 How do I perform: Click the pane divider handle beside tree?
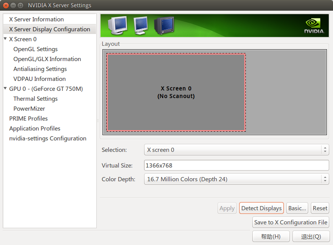click(x=98, y=121)
